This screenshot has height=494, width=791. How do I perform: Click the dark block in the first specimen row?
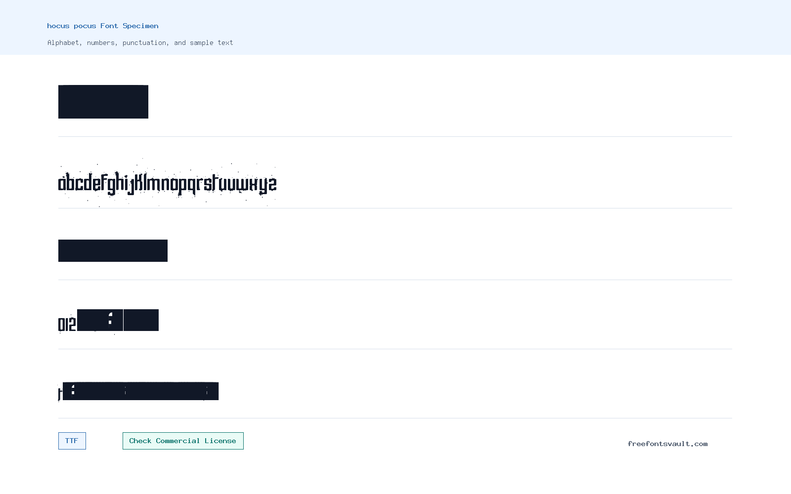coord(103,102)
